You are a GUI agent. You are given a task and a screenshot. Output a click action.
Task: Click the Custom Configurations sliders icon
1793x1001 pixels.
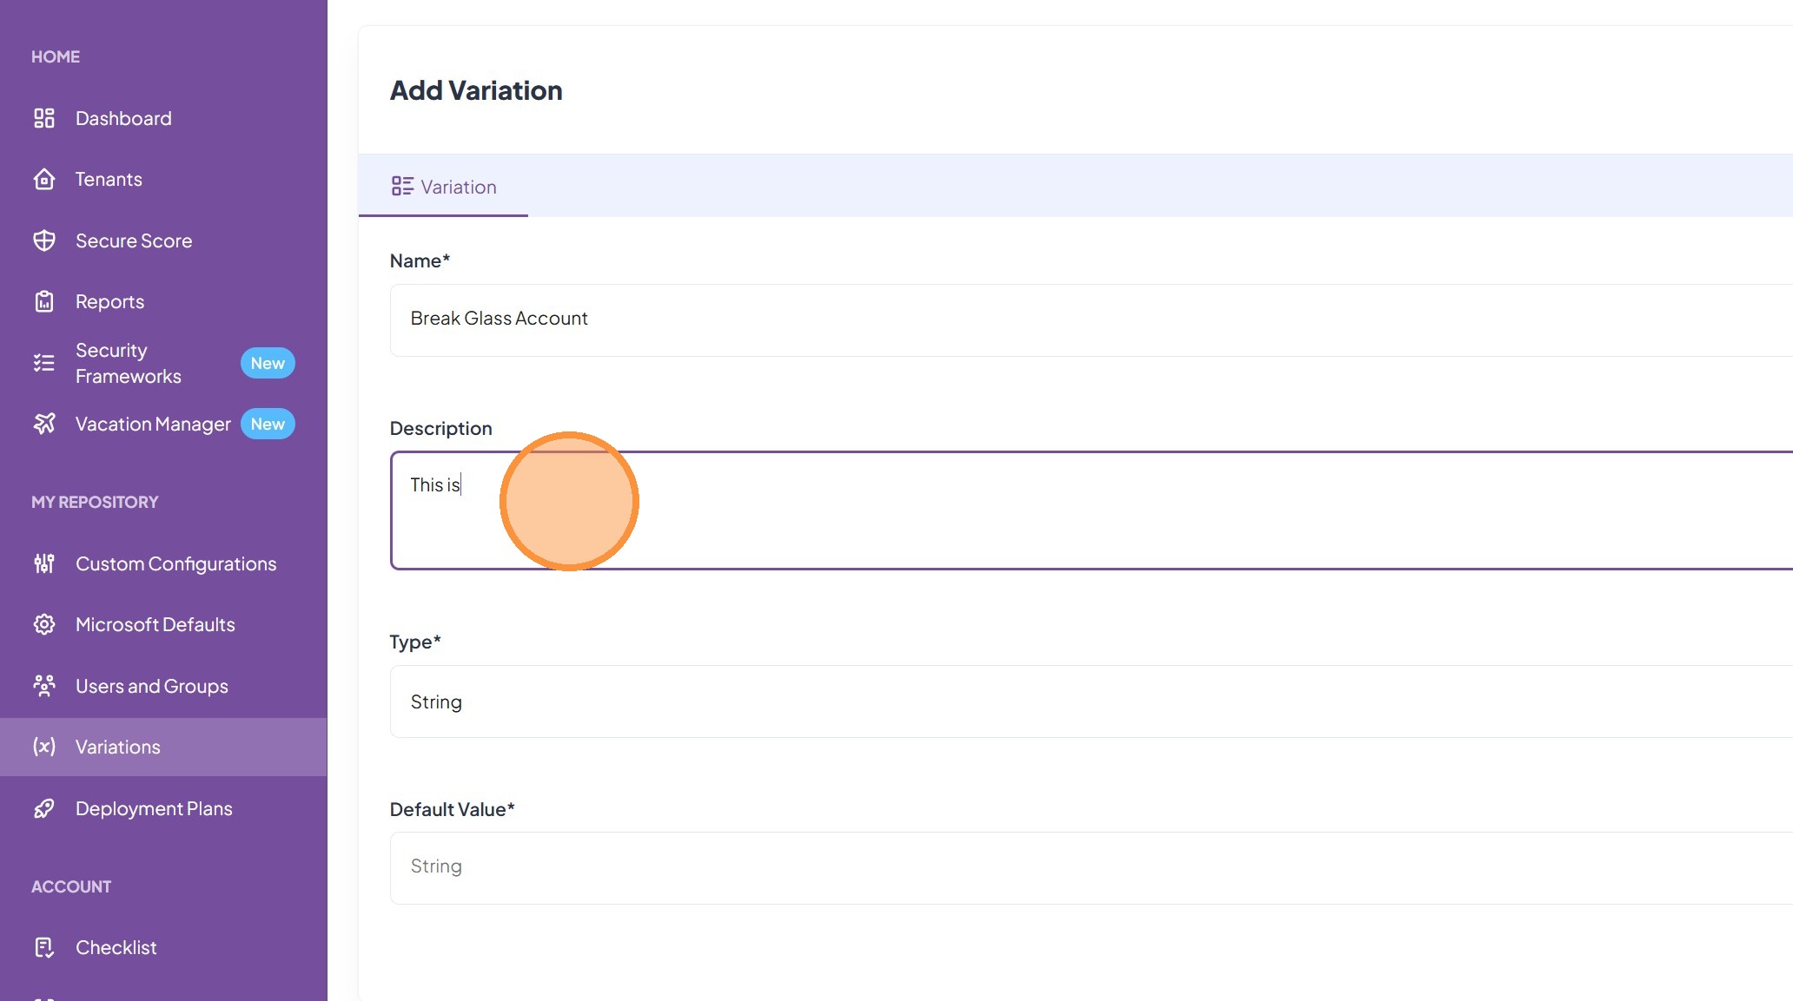[x=44, y=563]
